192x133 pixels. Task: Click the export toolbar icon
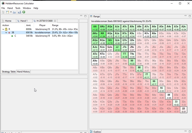coord(19,12)
